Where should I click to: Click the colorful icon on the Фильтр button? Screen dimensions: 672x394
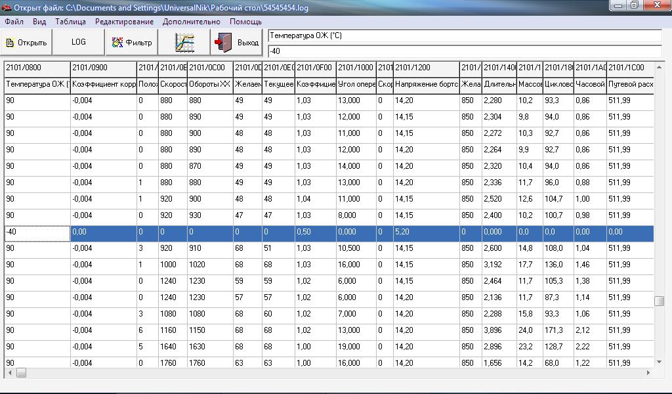pos(117,43)
